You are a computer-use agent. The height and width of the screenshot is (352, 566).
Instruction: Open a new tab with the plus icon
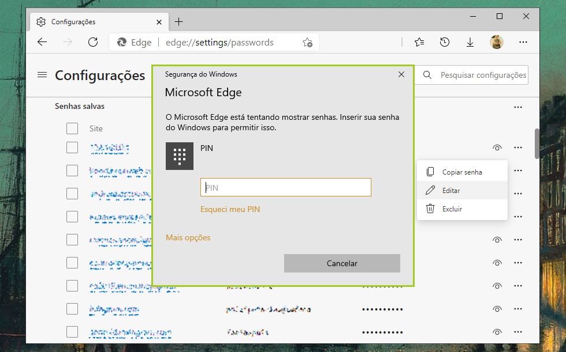click(x=178, y=22)
